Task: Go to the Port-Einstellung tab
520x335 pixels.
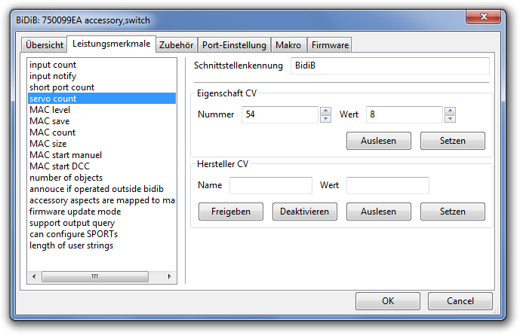Action: (x=234, y=45)
